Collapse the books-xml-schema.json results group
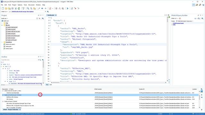This screenshot has width=205, height=115. (3, 95)
